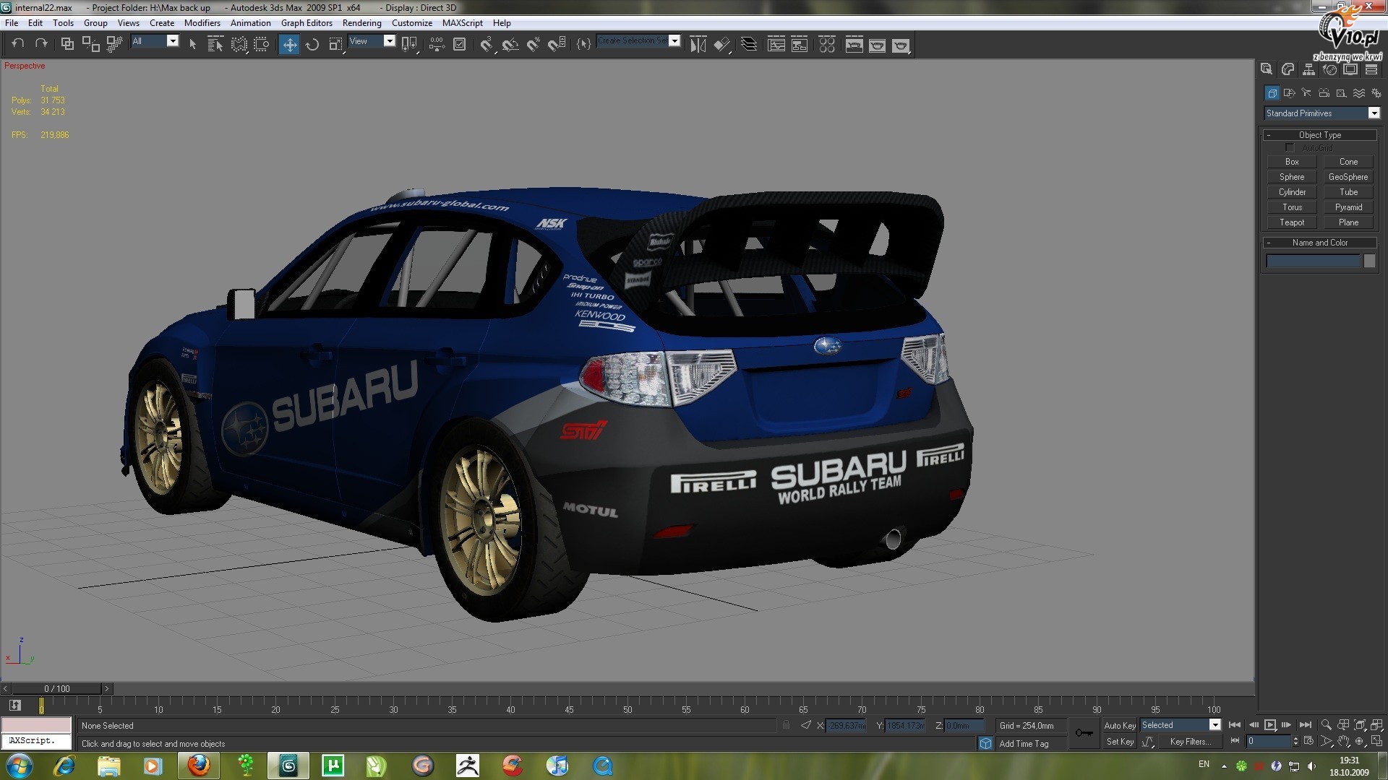Click Edit Named Selection Sets icon
The image size is (1388, 780).
(583, 44)
